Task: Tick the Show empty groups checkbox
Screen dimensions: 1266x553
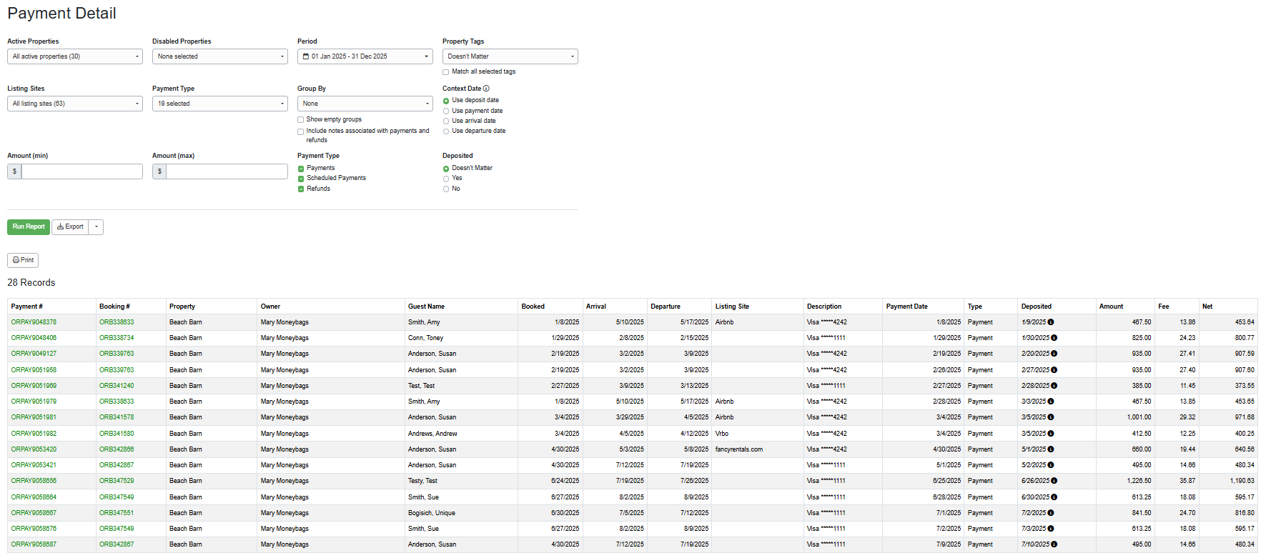Action: pyautogui.click(x=301, y=120)
